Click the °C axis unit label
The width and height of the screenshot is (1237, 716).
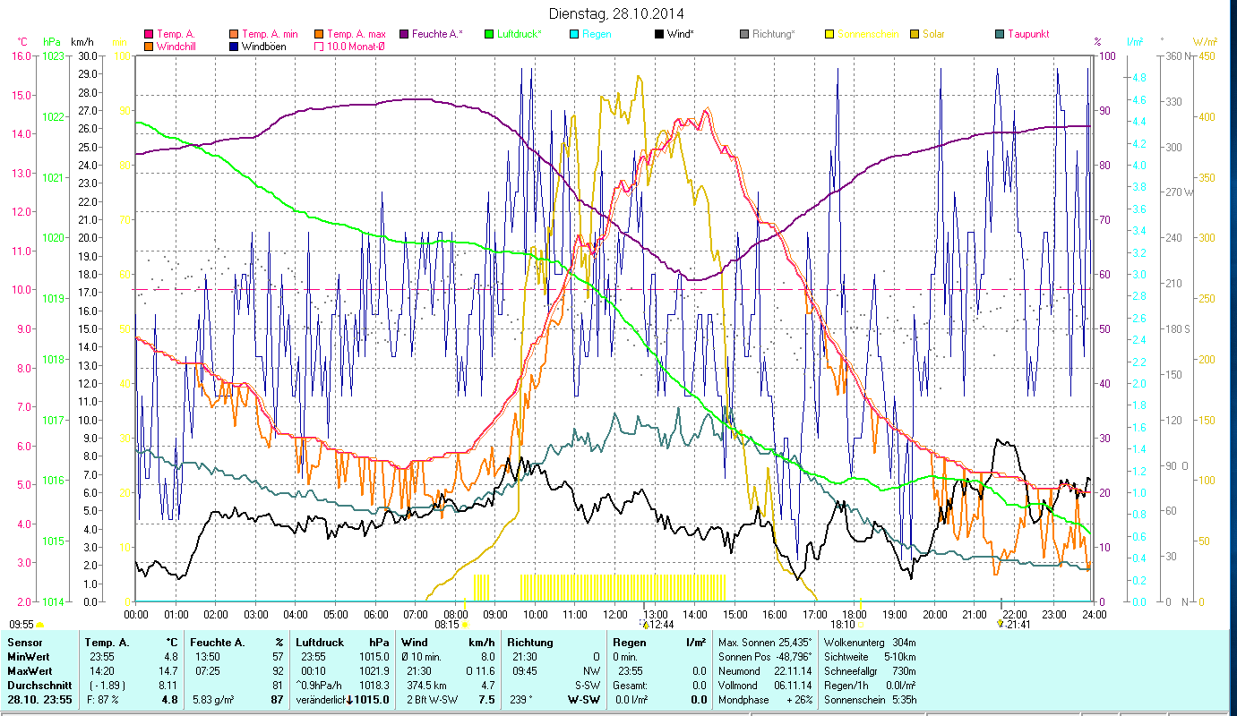[23, 42]
